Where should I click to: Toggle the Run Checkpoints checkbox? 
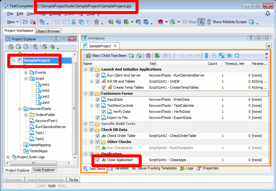(98, 148)
